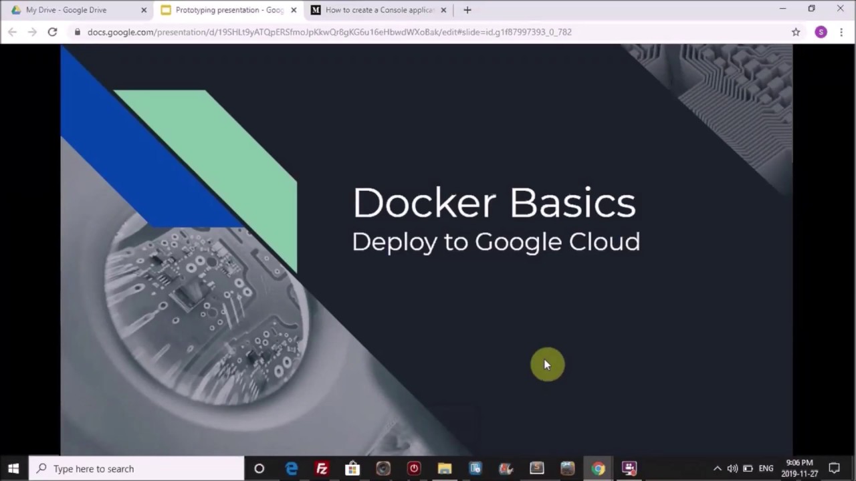Open a new browser tab
This screenshot has width=856, height=481.
[467, 10]
